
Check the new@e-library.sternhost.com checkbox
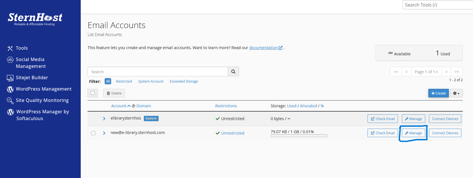[x=93, y=133]
